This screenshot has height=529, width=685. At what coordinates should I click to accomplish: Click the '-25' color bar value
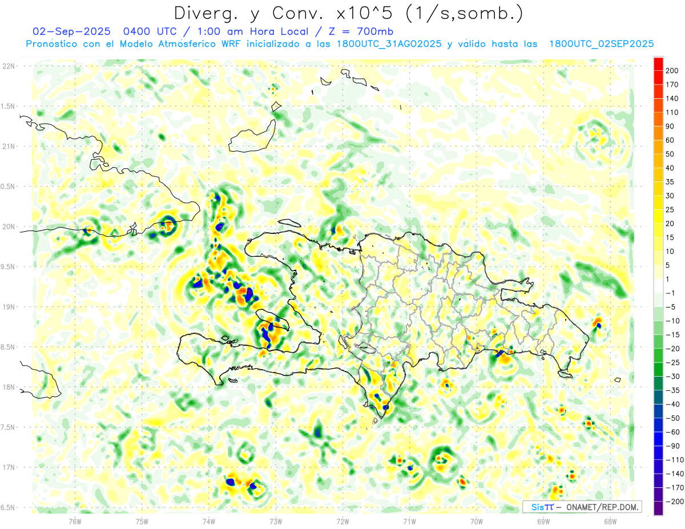[672, 362]
